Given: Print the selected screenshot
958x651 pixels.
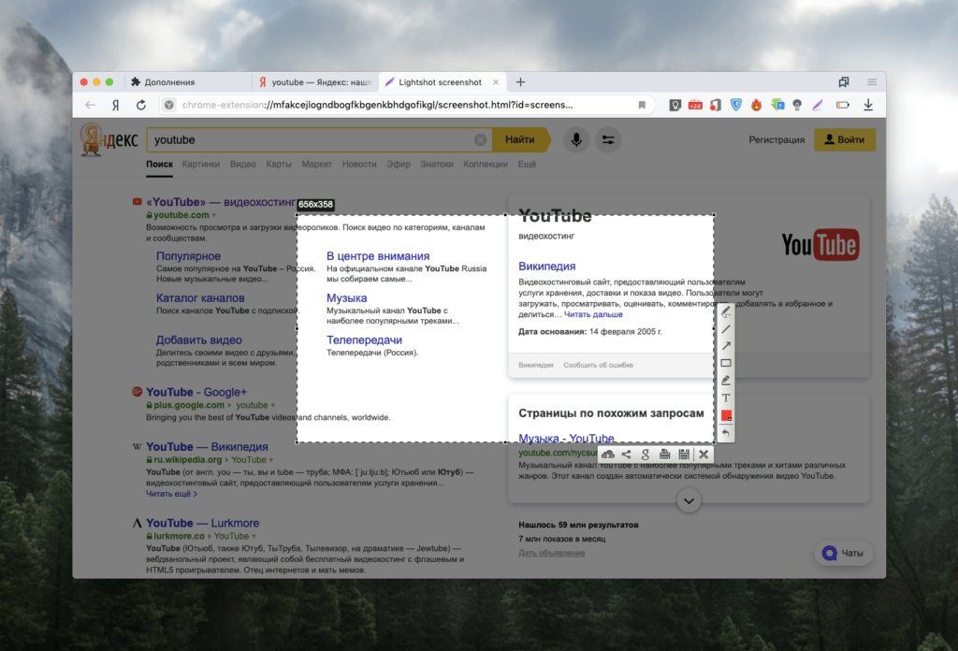Looking at the screenshot, I should click(664, 455).
